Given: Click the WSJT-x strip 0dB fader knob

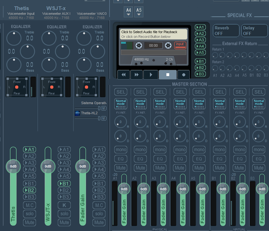Looking at the screenshot, I should (48, 166).
